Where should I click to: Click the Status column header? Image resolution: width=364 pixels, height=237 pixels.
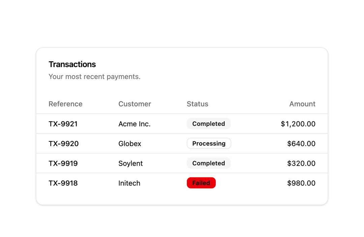(x=198, y=104)
